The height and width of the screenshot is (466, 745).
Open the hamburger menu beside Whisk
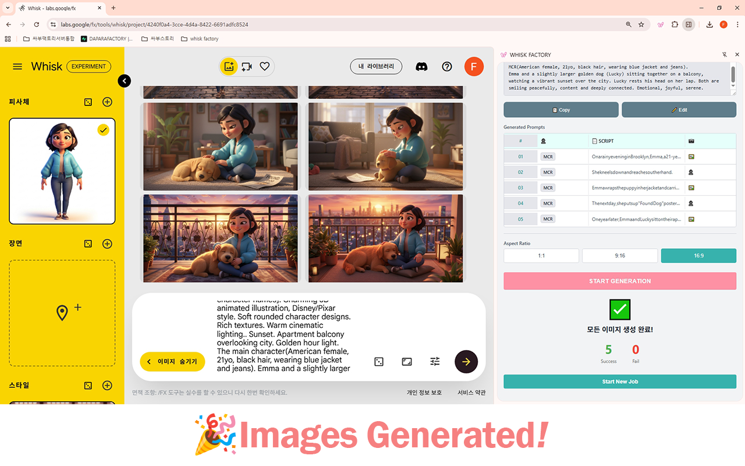[17, 66]
